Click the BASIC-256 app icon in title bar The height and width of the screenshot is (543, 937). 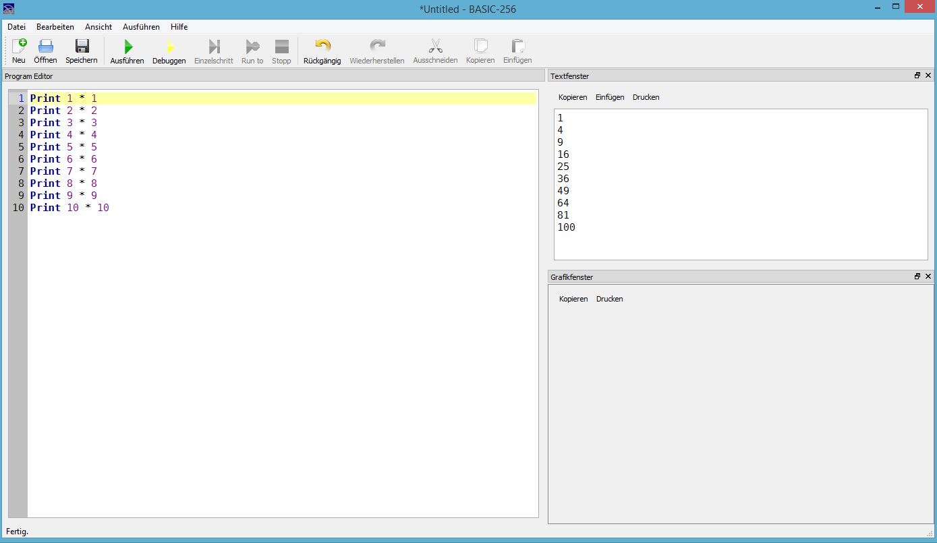(8, 9)
